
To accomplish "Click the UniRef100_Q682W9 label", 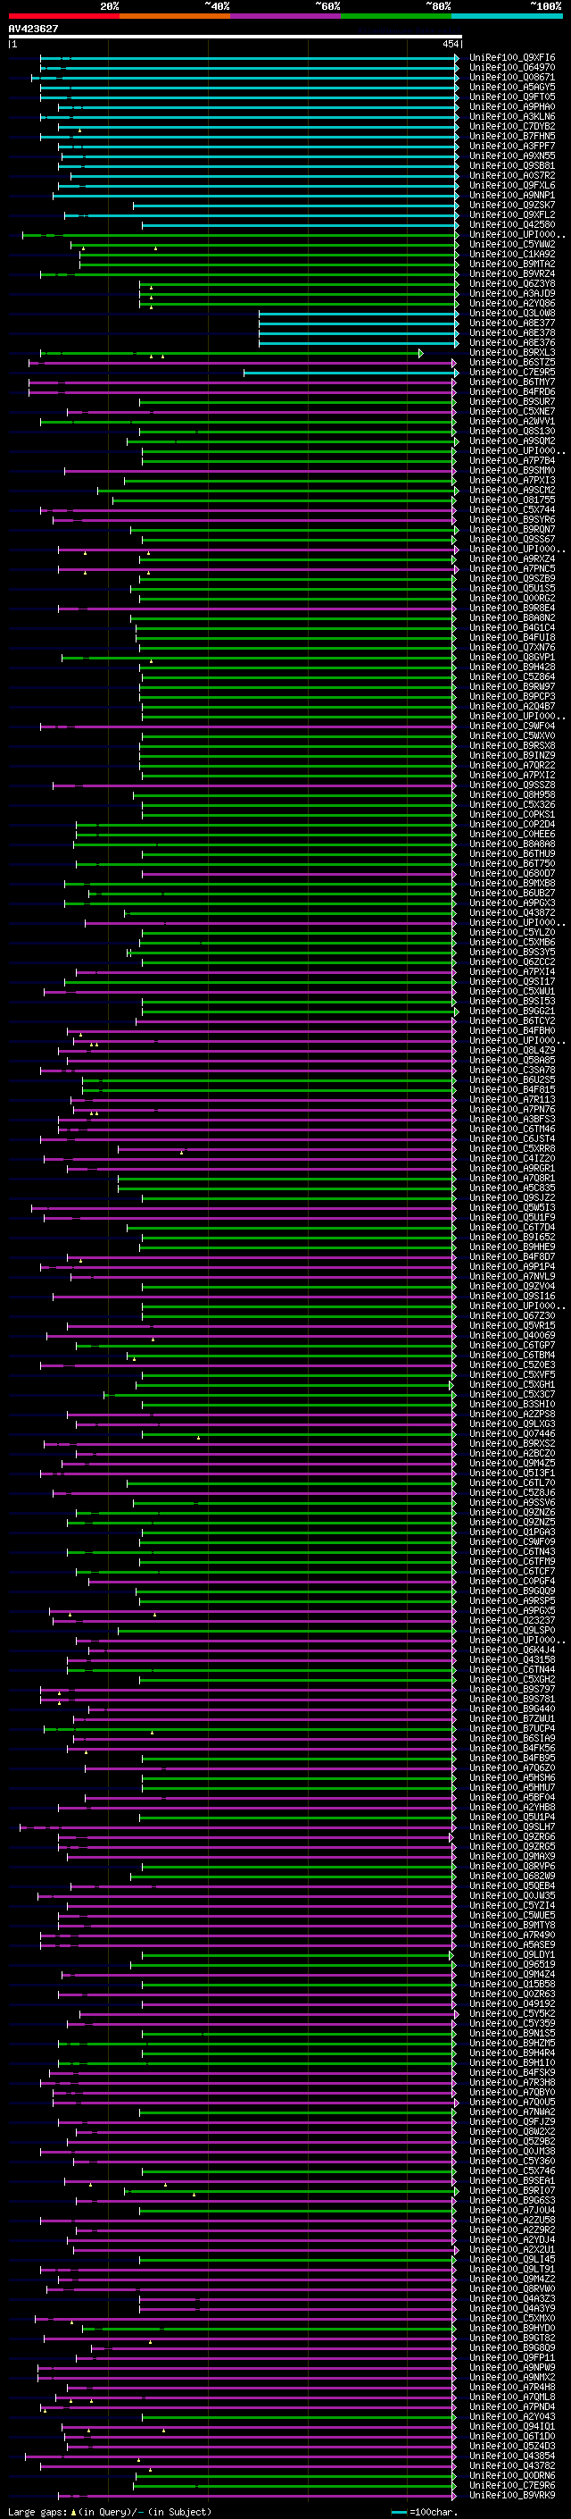I will coord(512,1876).
